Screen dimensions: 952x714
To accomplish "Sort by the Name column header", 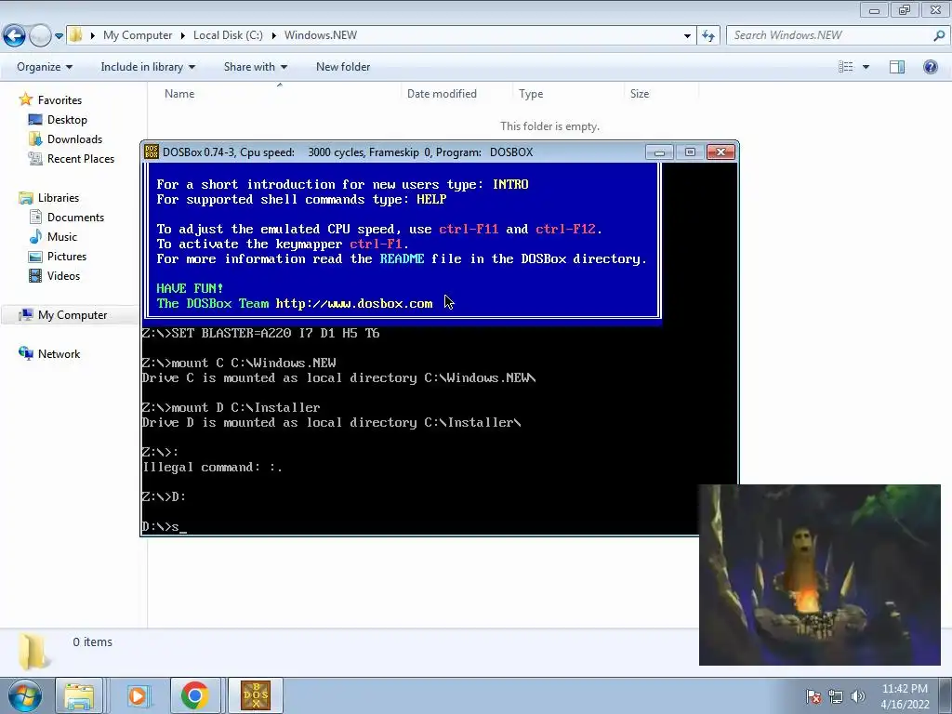I will (x=279, y=94).
